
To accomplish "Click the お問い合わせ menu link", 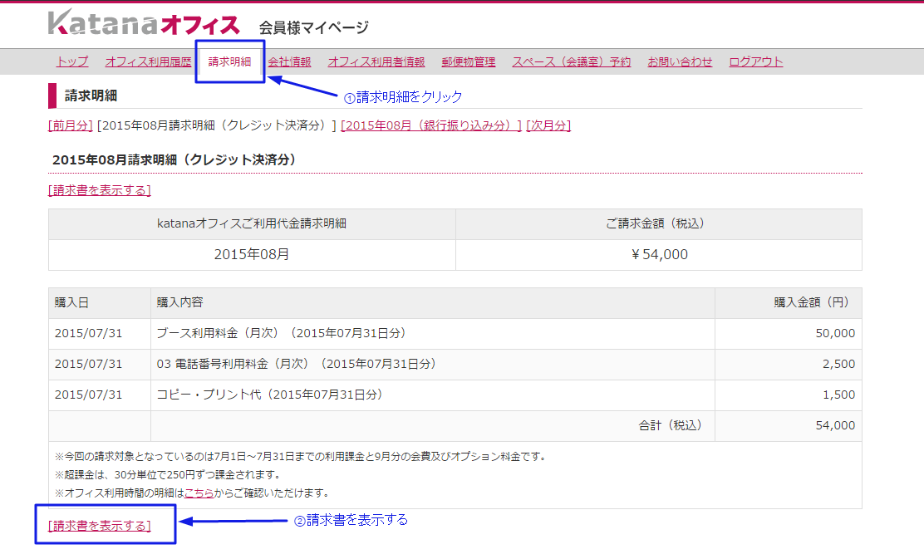I will coord(680,61).
